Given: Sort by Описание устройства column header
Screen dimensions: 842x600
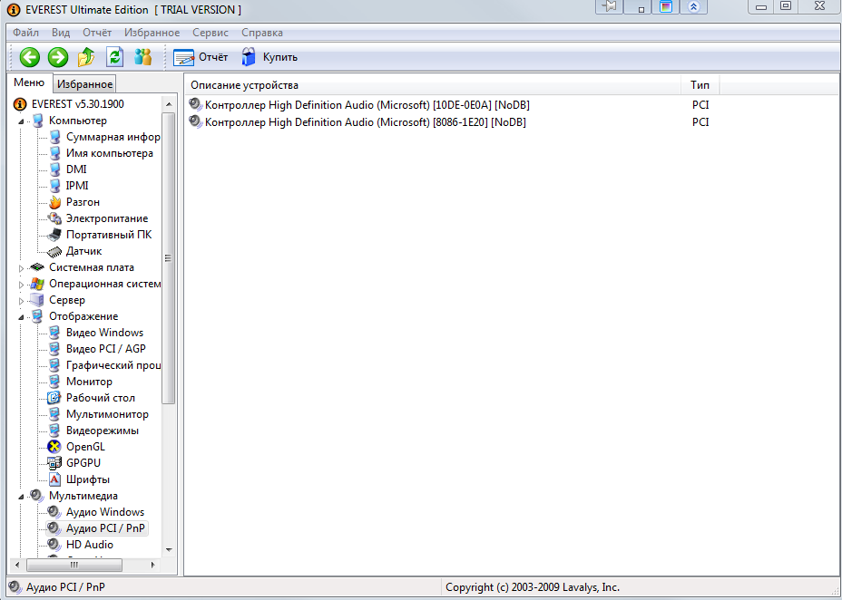Looking at the screenshot, I should (433, 85).
